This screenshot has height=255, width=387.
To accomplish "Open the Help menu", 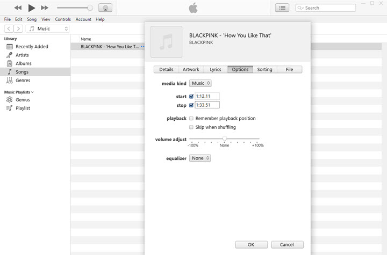I will (x=100, y=19).
